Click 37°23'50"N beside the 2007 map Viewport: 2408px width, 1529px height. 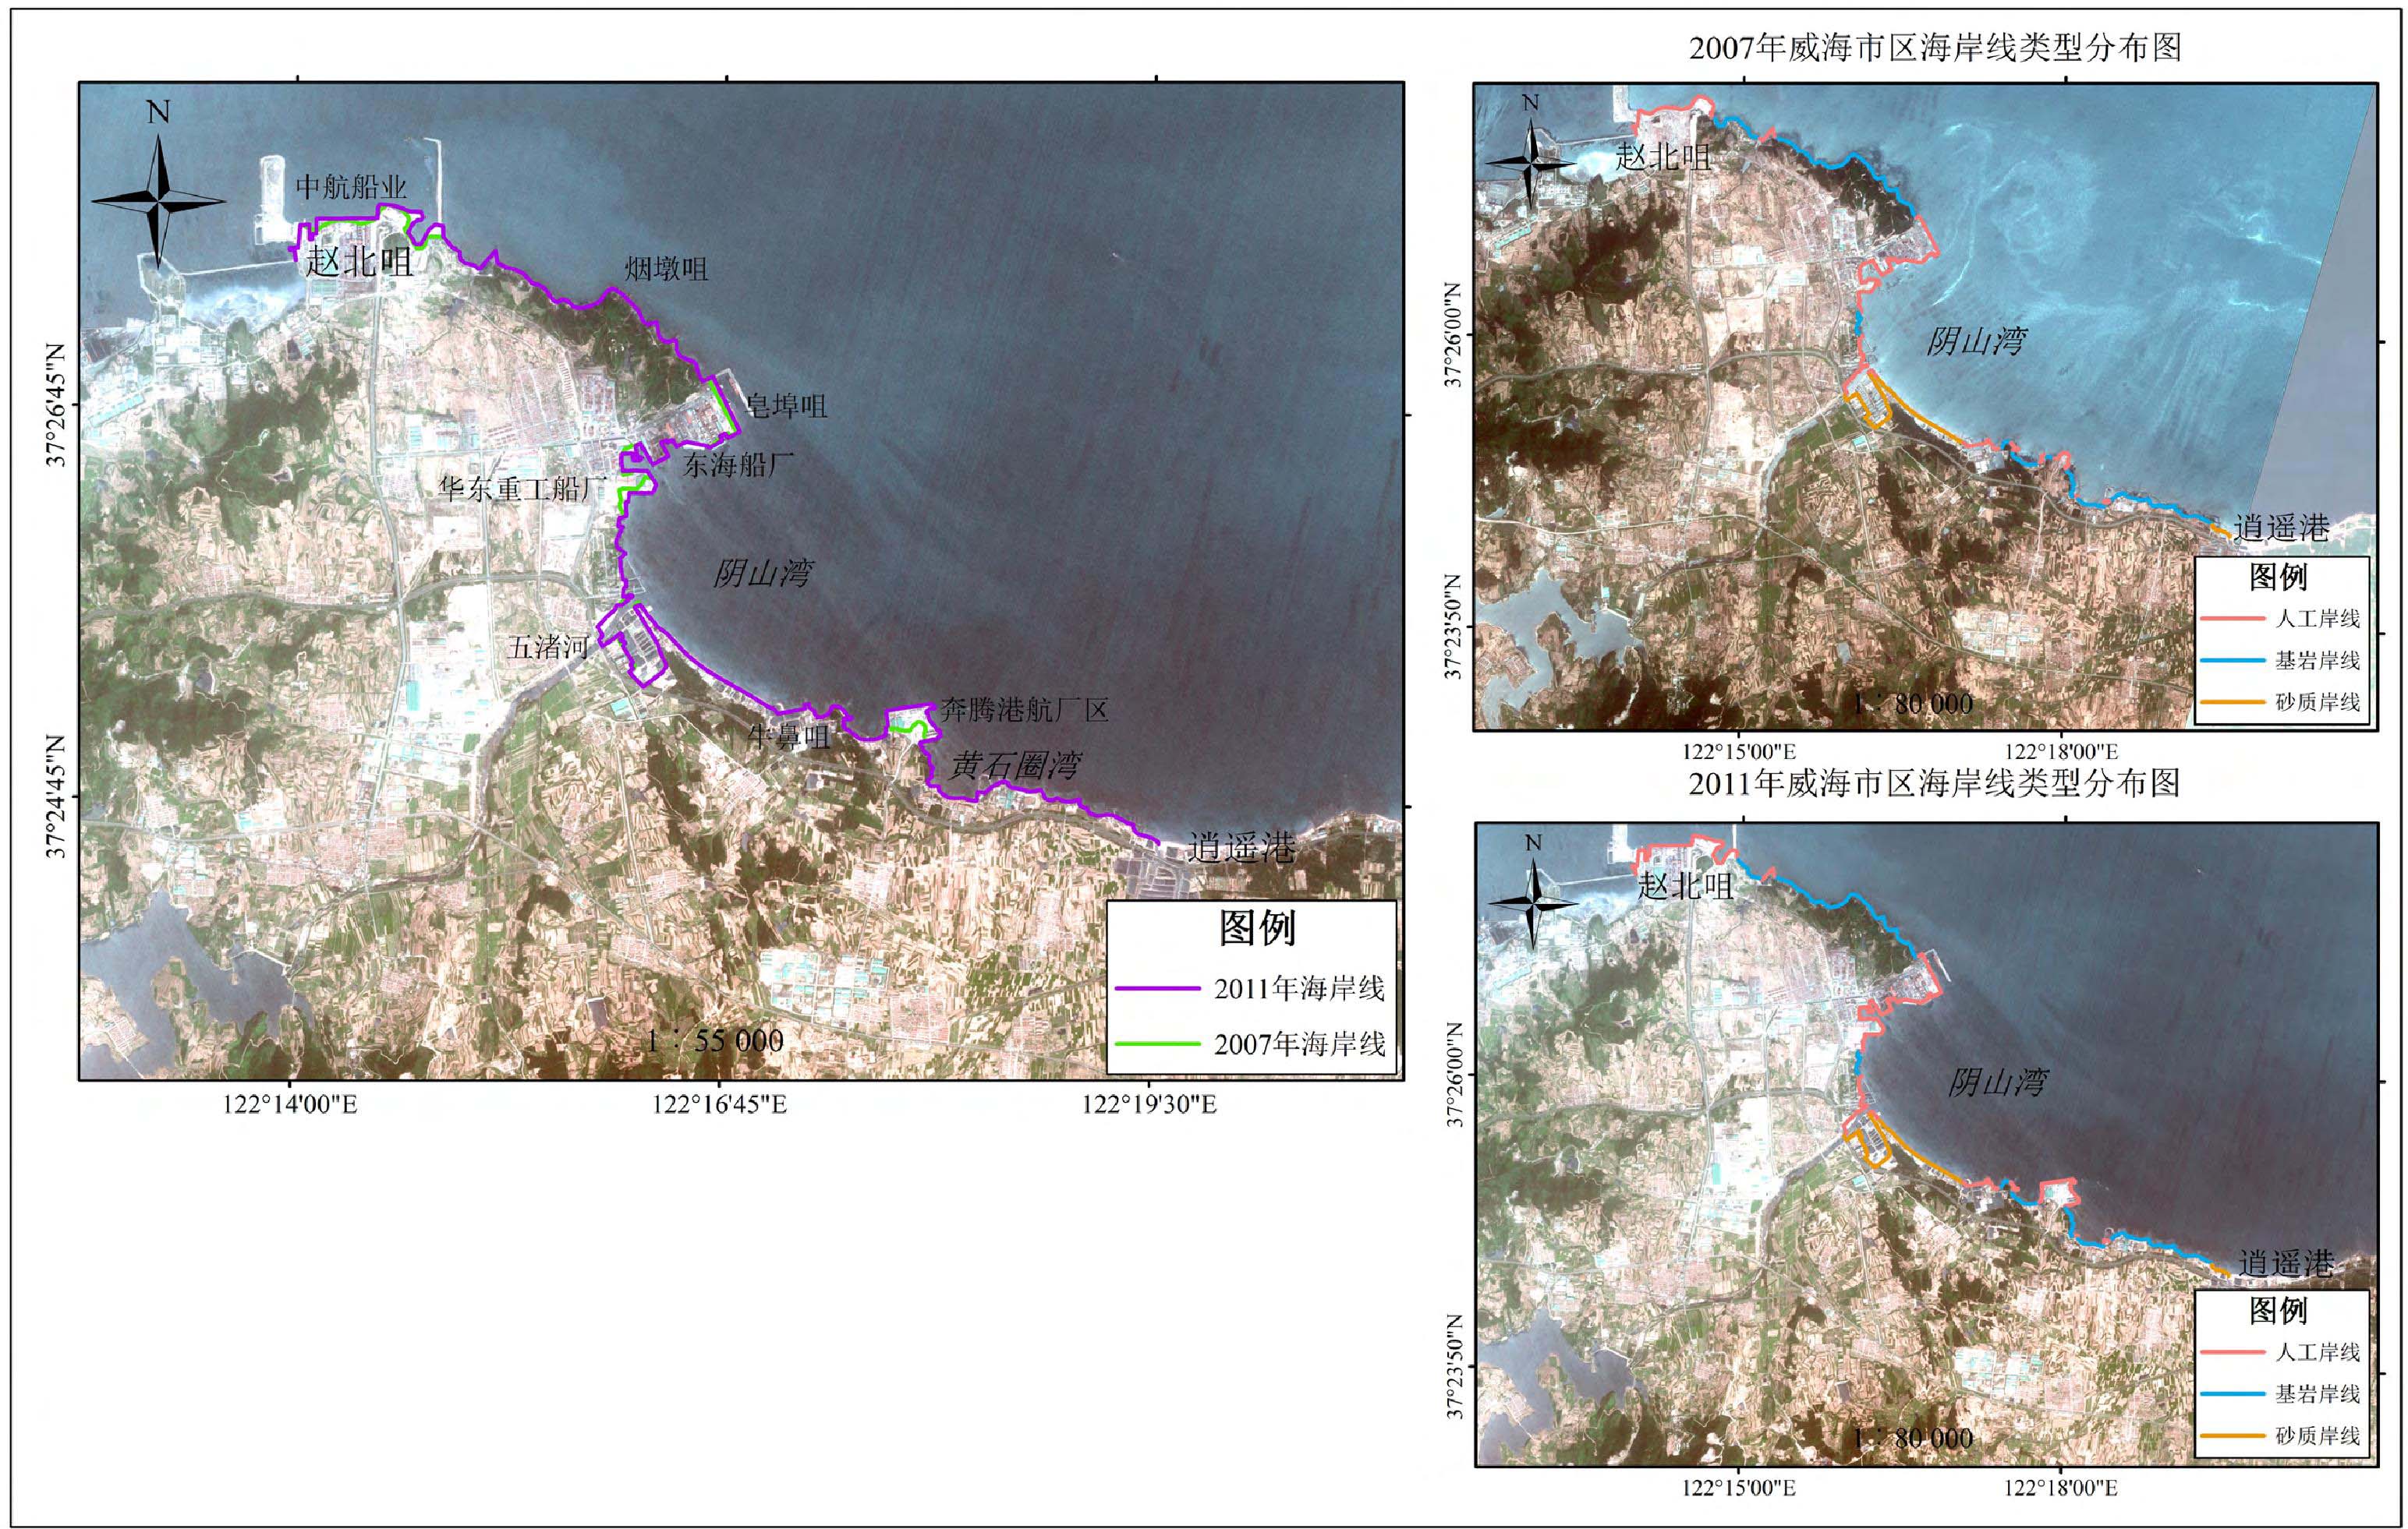coord(1454,627)
